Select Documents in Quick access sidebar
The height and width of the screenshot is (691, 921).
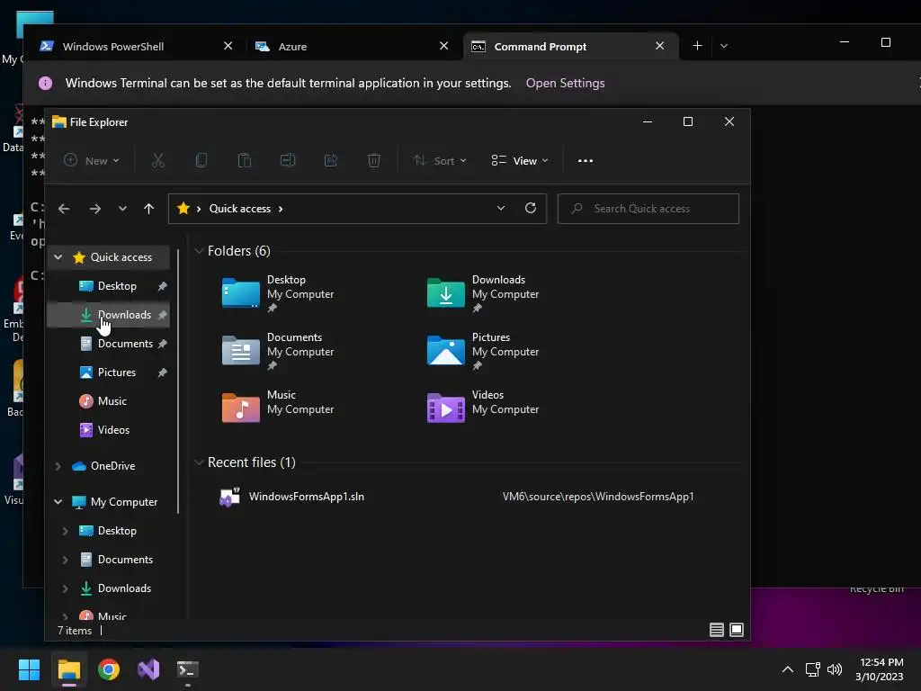tap(108, 344)
